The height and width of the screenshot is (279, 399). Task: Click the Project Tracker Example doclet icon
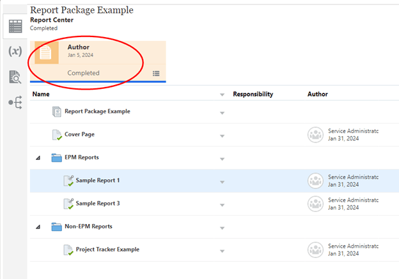point(68,250)
